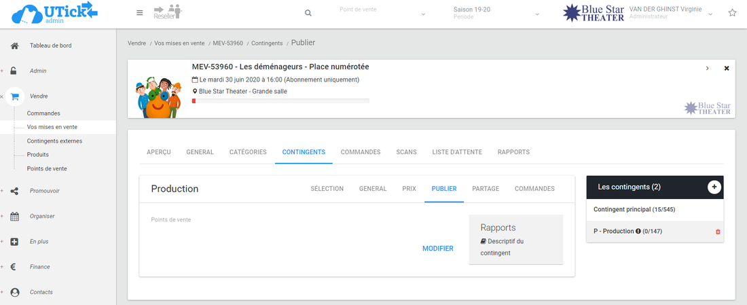The image size is (747, 305).
Task: Switch to the CATÉGORIES tab
Action: pyautogui.click(x=248, y=152)
